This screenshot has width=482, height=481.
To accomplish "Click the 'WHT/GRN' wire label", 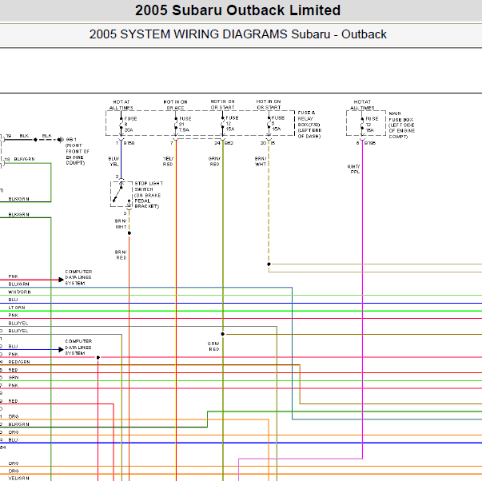I will pyautogui.click(x=19, y=292).
